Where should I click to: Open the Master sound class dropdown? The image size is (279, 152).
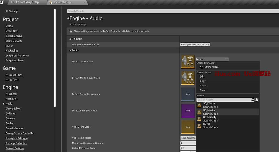212,59
